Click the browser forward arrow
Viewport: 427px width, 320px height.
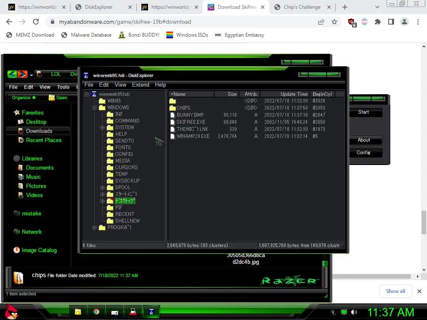(23, 22)
